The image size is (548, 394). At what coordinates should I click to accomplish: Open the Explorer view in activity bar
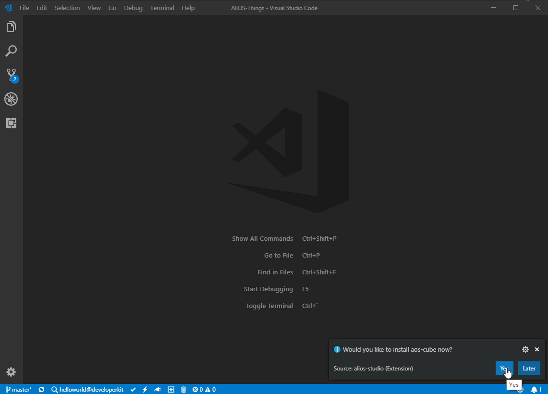point(11,27)
